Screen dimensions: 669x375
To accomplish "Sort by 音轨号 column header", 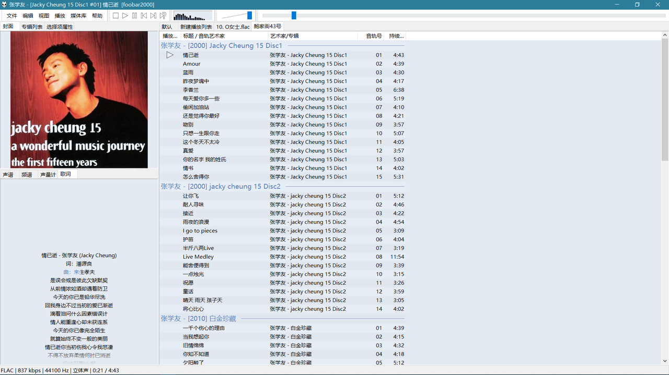I will coord(371,36).
